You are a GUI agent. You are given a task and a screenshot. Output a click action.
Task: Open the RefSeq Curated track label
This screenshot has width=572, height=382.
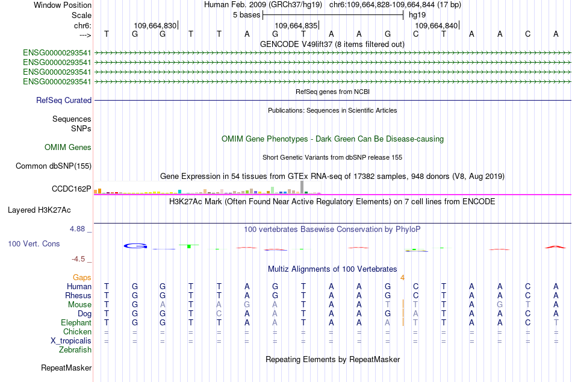64,100
